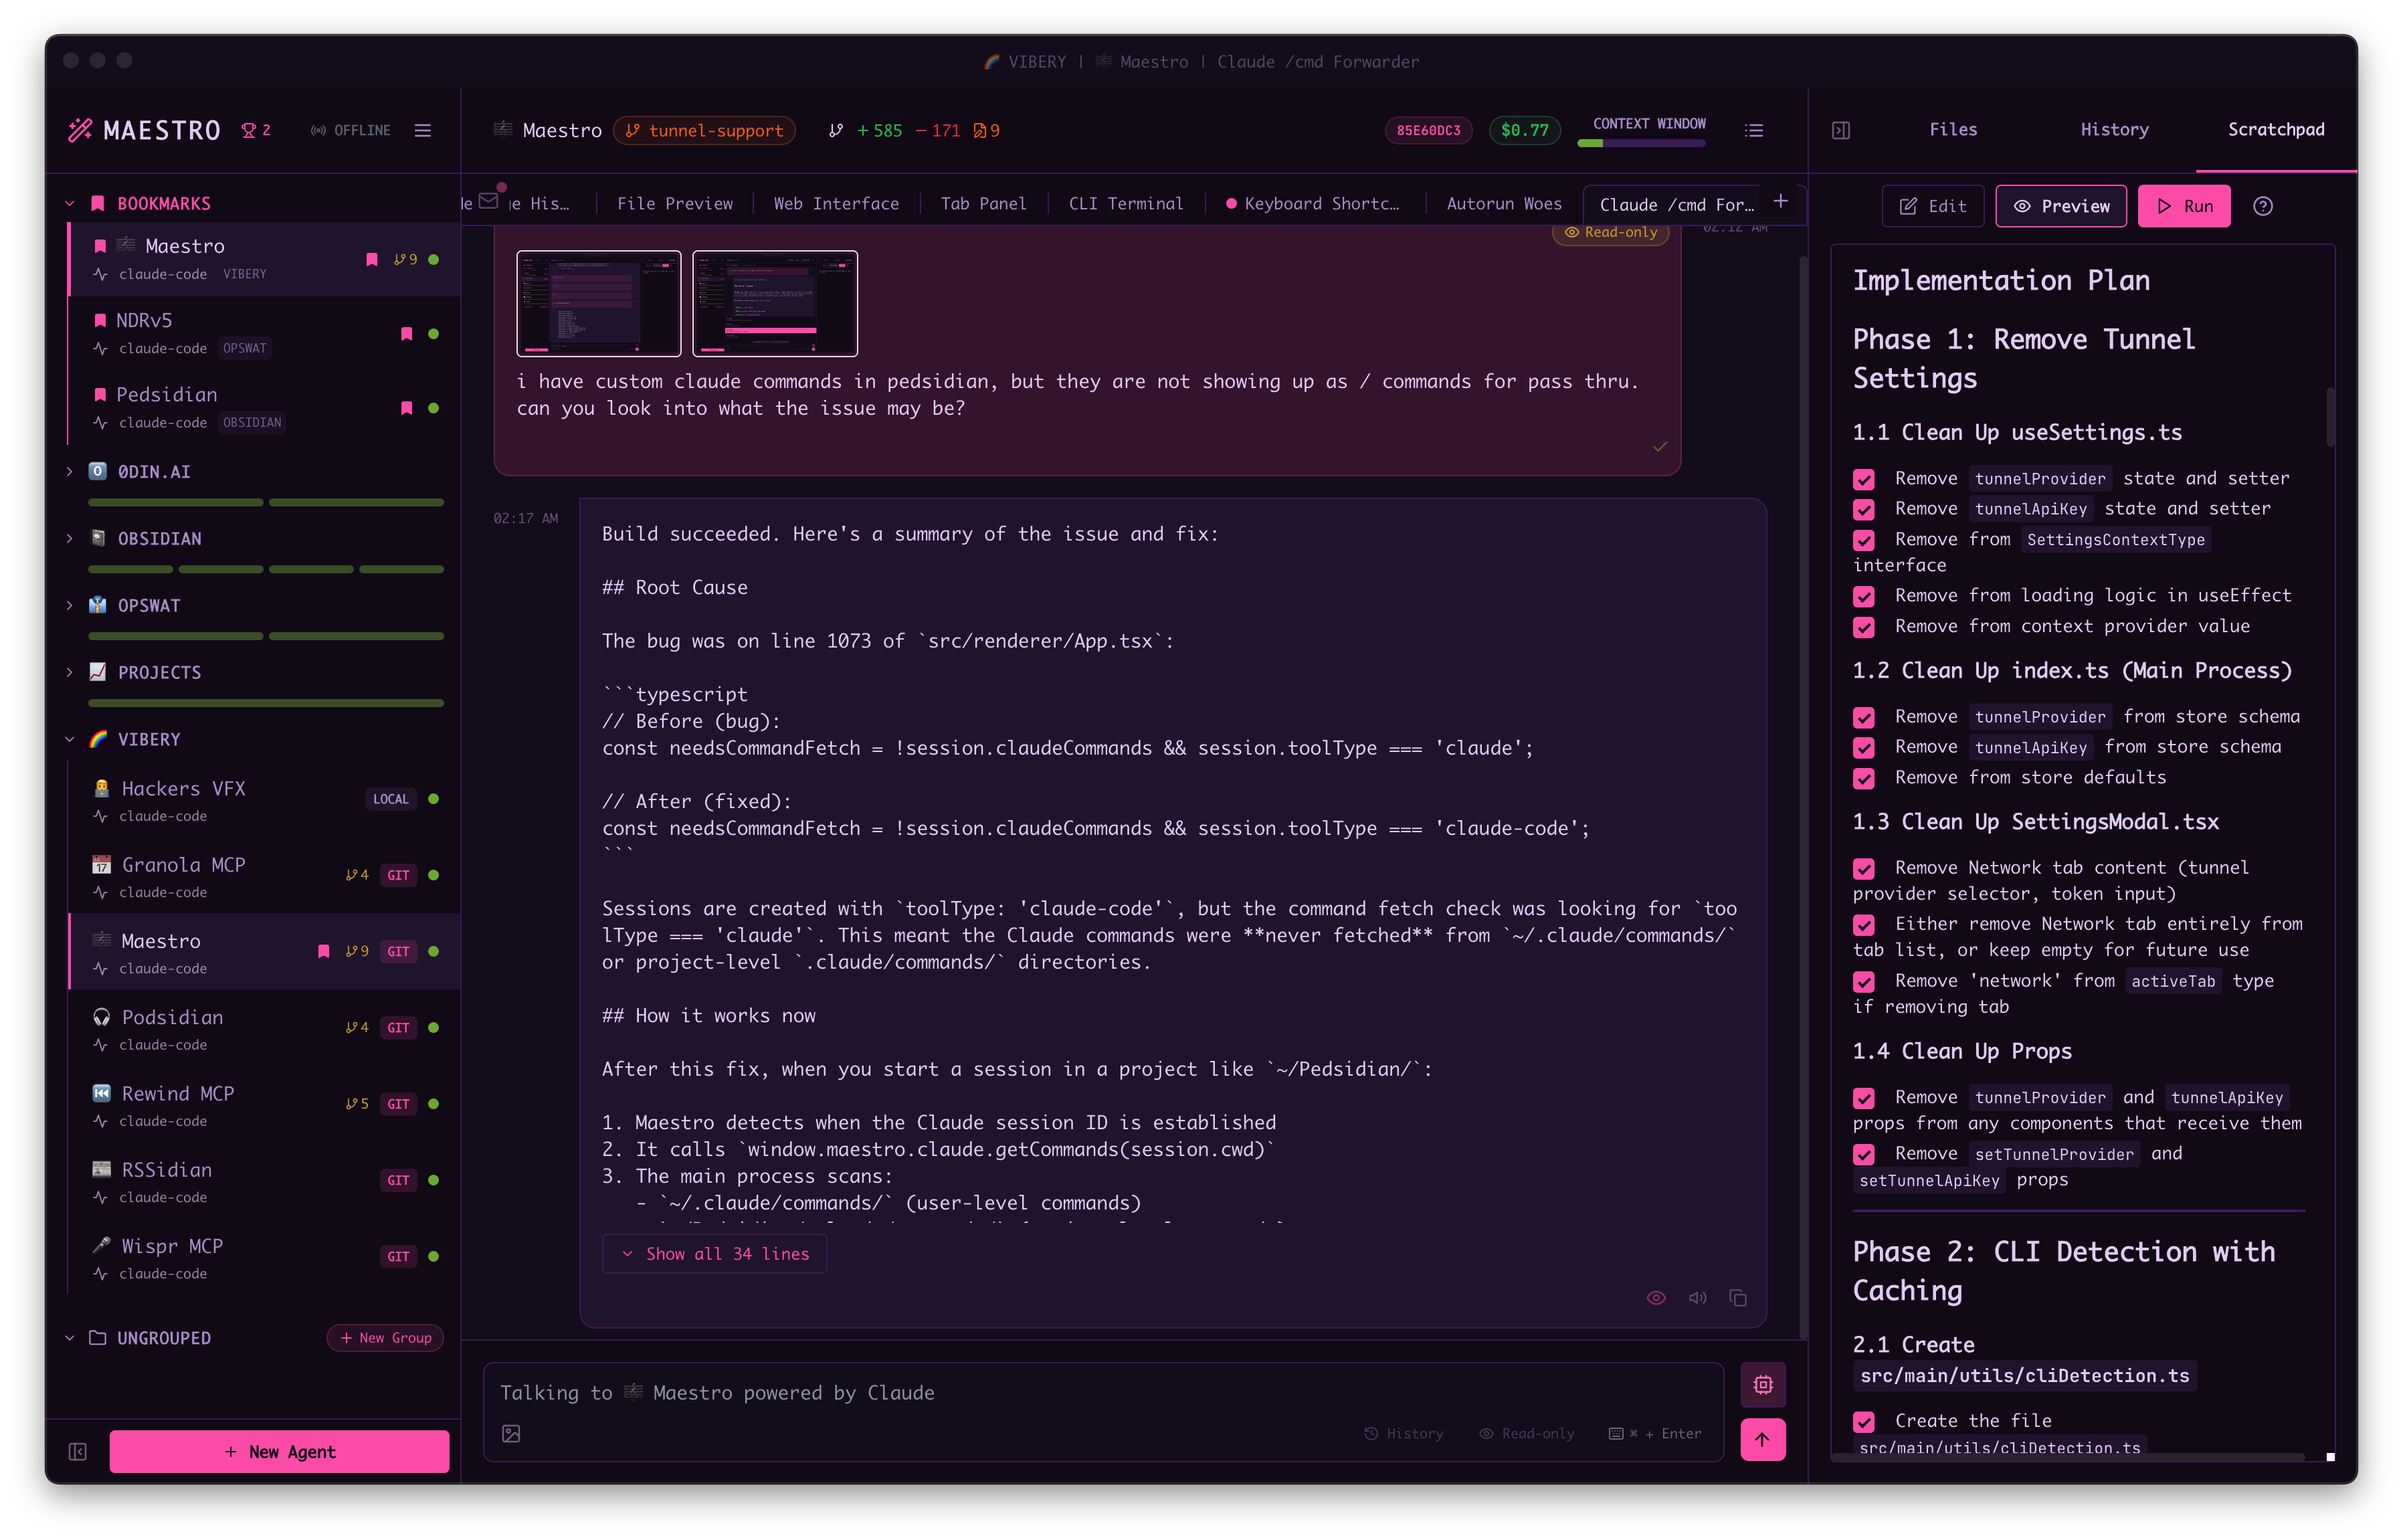The image size is (2403, 1540).
Task: Open the list icon near Context Window
Action: tap(1754, 131)
